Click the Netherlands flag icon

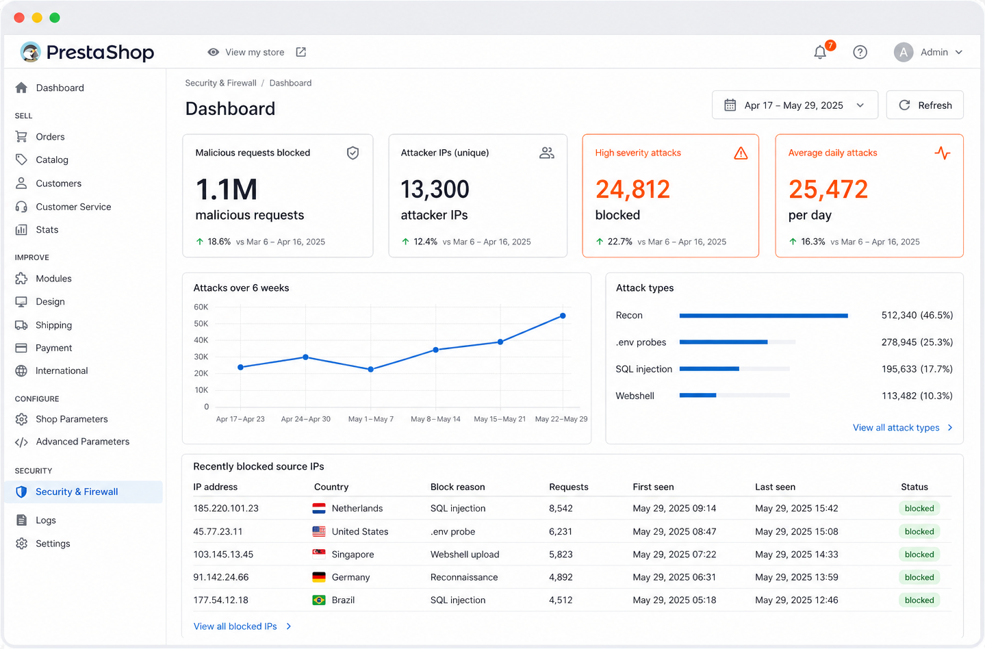click(x=319, y=508)
